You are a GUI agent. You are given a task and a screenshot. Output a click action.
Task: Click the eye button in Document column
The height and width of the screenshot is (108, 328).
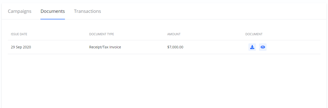coord(263,47)
